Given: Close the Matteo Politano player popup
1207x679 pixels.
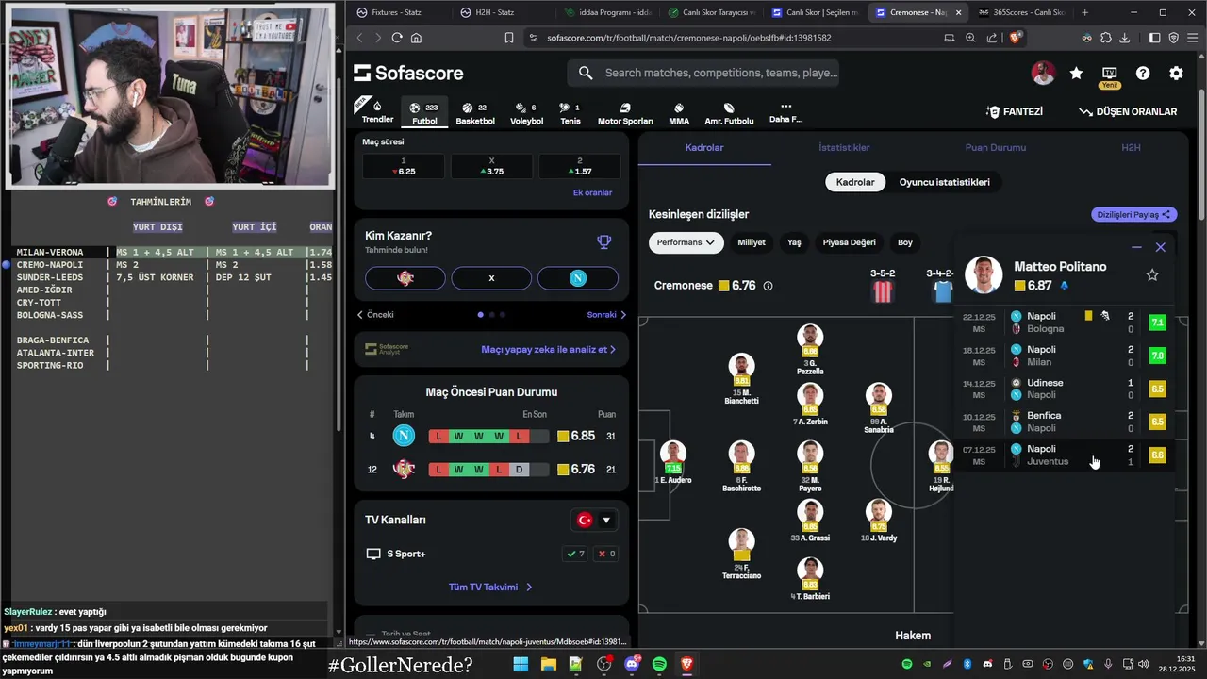Looking at the screenshot, I should (1161, 247).
